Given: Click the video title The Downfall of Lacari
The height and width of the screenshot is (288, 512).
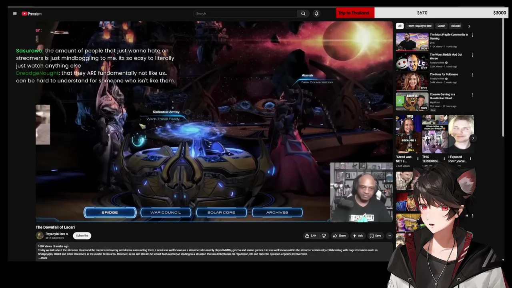Looking at the screenshot, I should [55, 227].
